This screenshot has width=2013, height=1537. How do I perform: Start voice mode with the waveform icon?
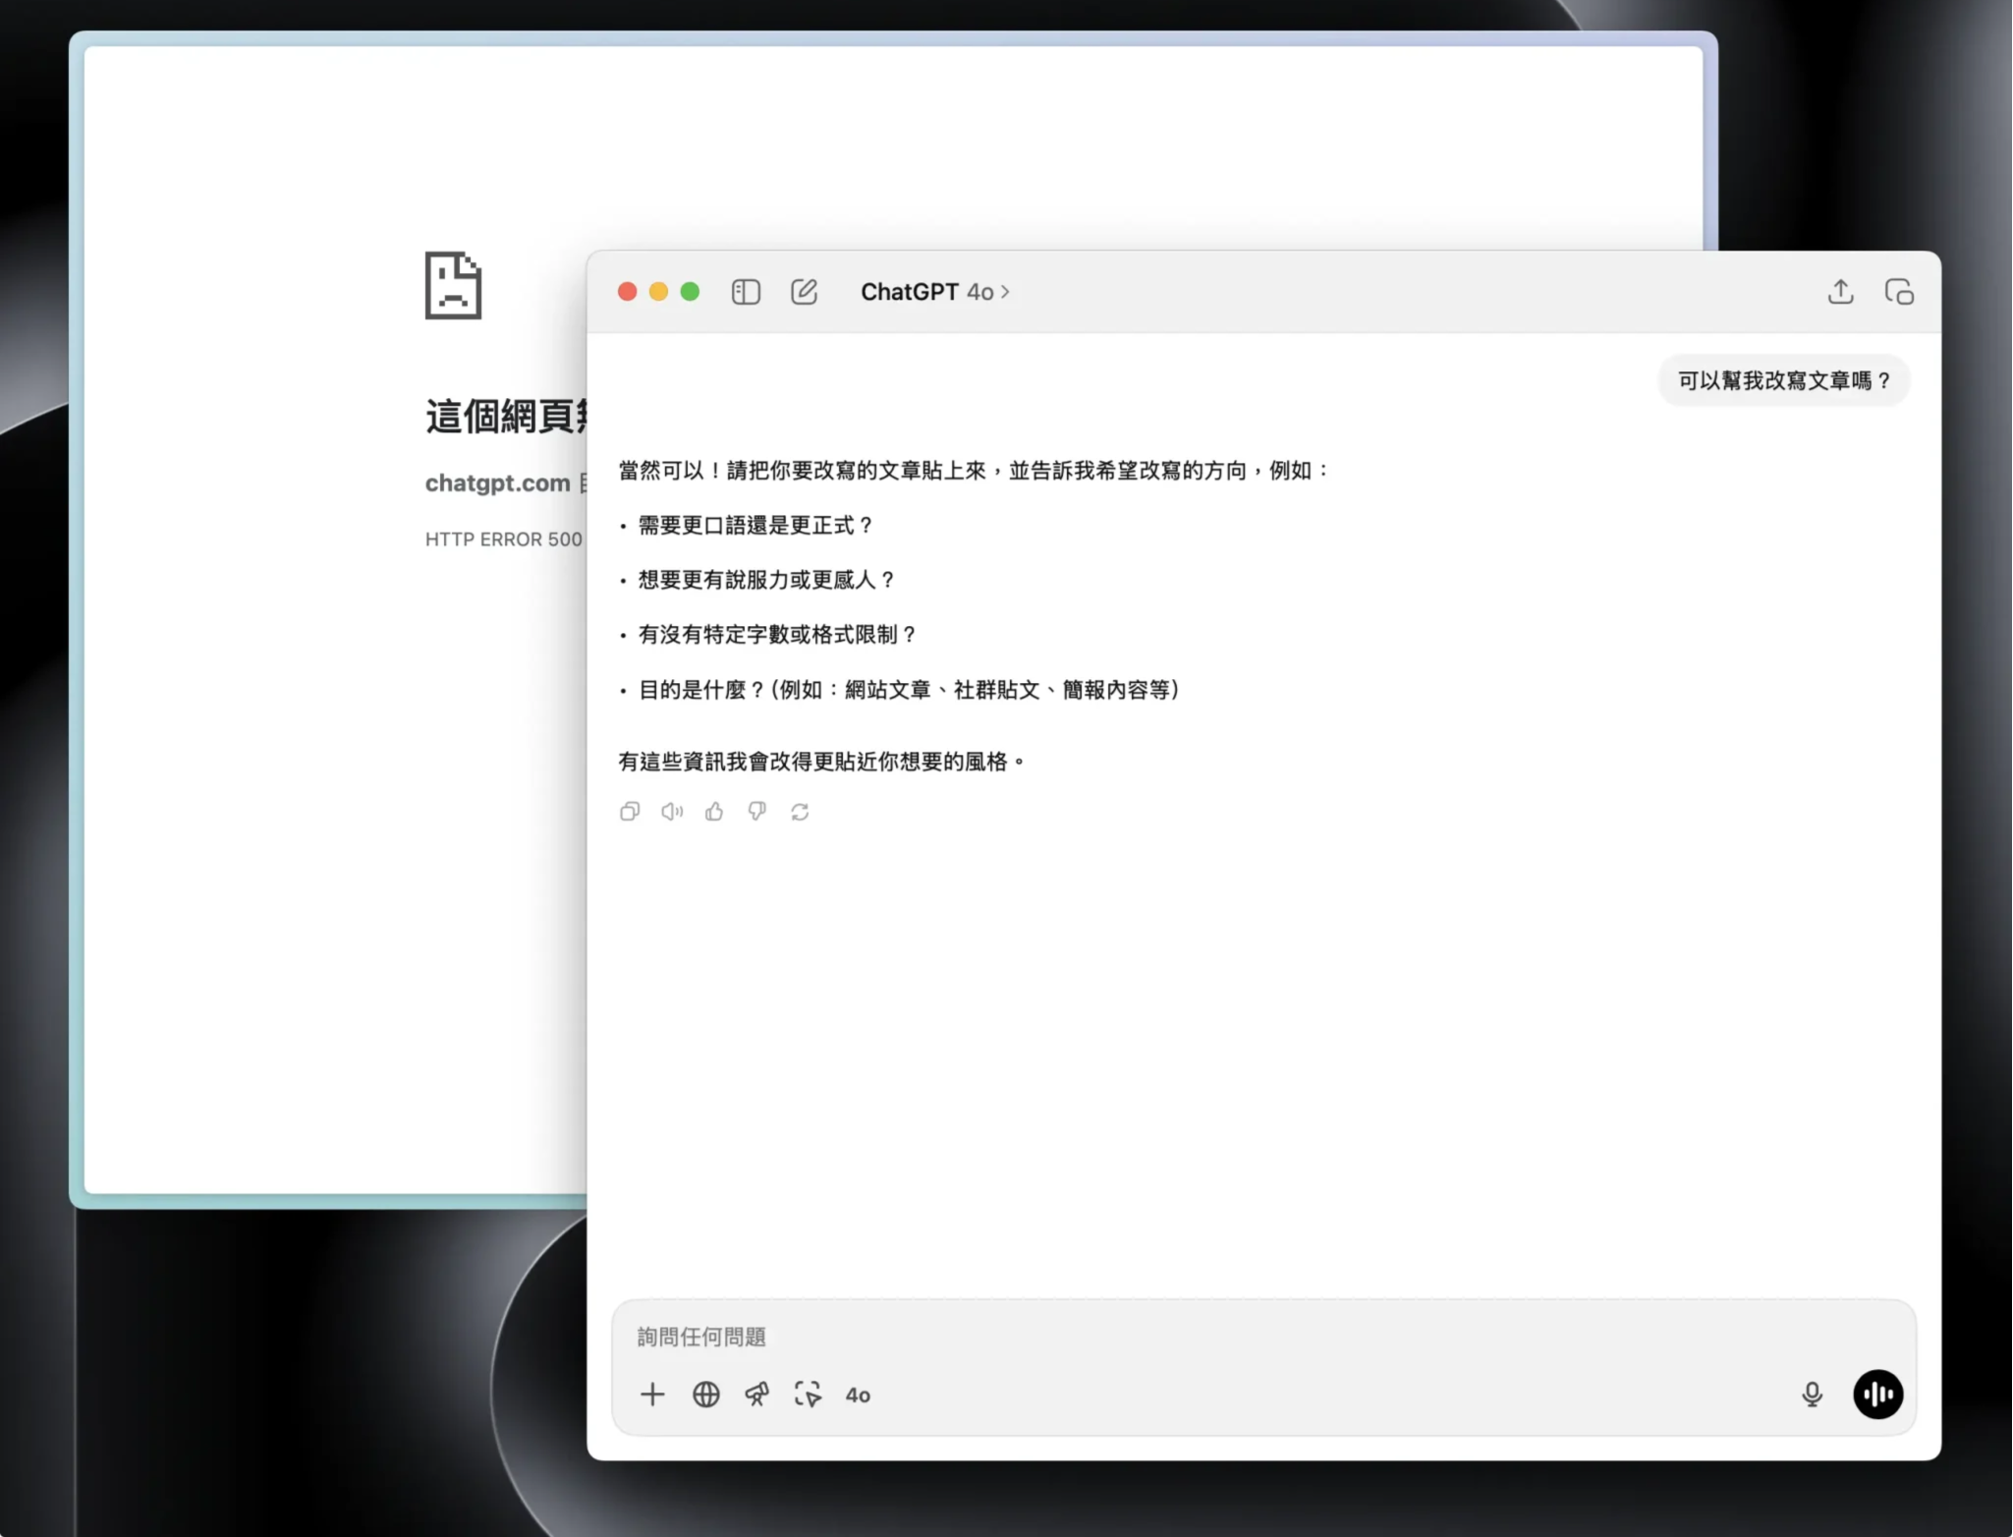pyautogui.click(x=1877, y=1395)
